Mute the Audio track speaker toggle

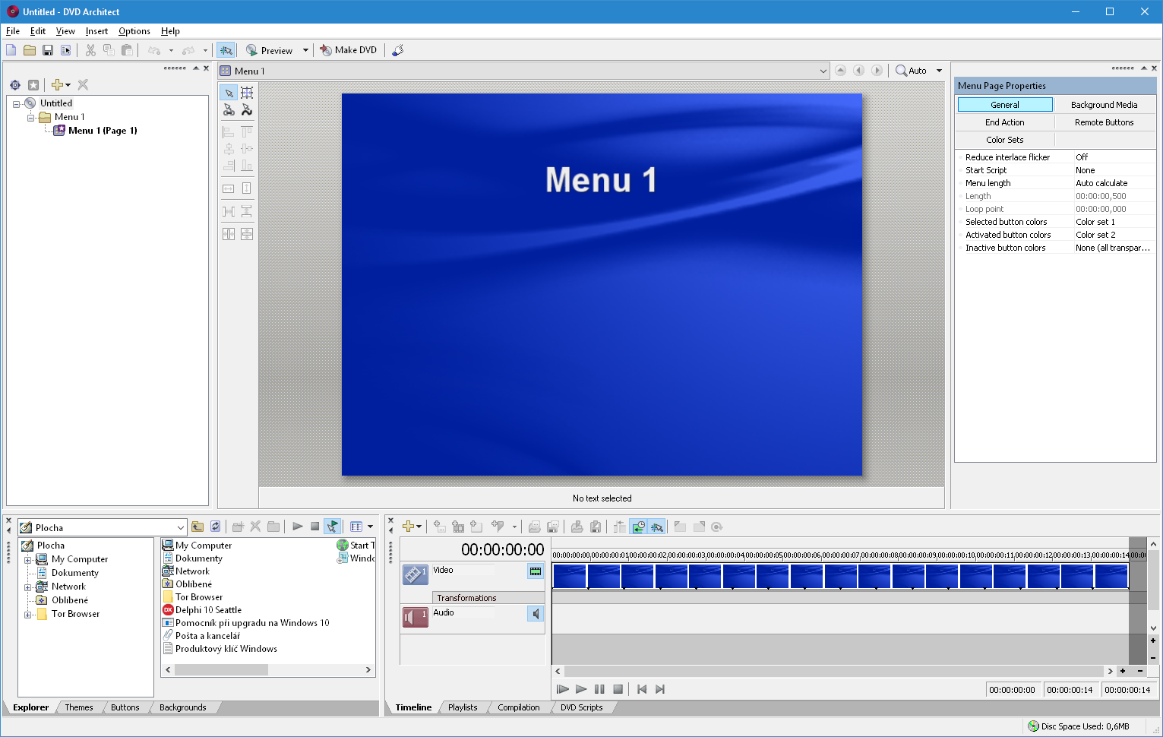pos(536,614)
